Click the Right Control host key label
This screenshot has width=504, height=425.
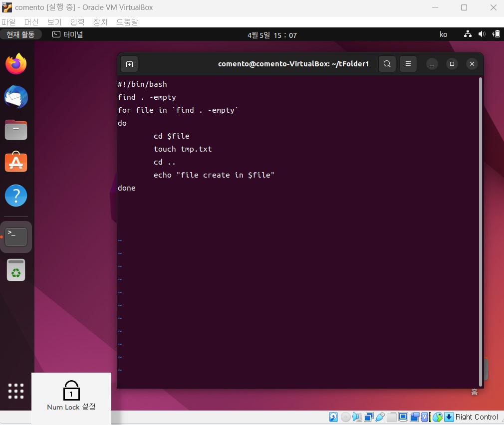[477, 417]
